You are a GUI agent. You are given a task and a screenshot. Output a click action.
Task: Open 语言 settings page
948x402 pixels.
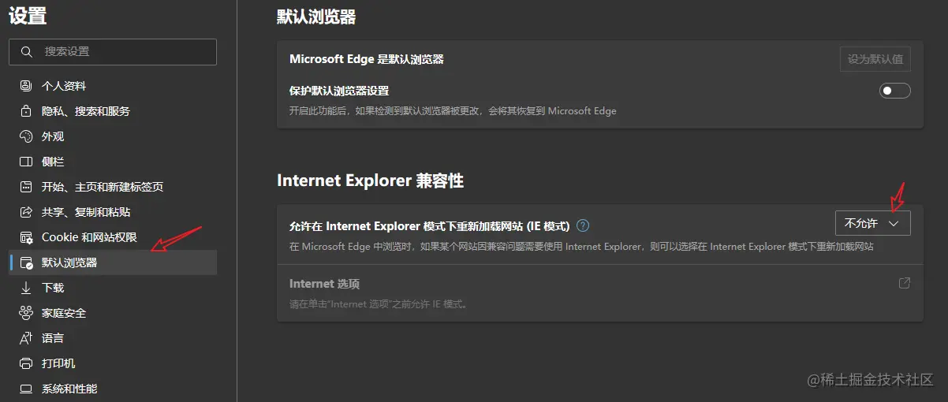(x=113, y=338)
